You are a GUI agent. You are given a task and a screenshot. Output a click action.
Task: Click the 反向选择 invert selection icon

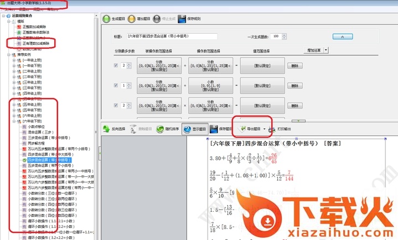(106, 129)
